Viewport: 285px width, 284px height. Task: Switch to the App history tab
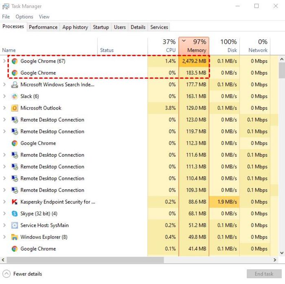point(75,27)
